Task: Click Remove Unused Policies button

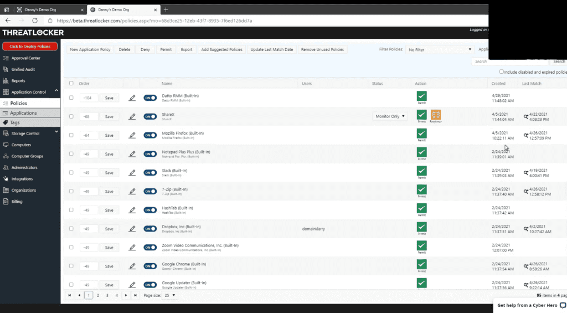Action: [x=323, y=49]
